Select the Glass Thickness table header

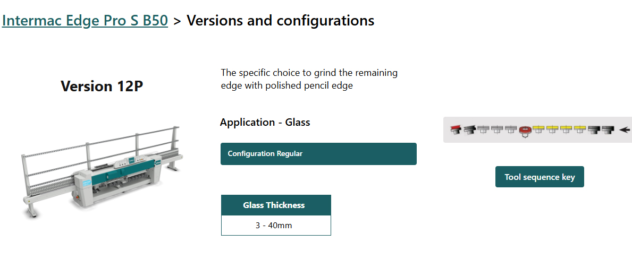pyautogui.click(x=276, y=205)
